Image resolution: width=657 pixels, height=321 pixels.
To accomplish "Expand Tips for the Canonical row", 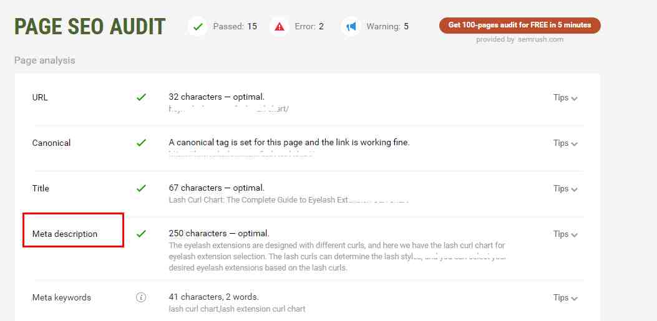I will click(565, 143).
